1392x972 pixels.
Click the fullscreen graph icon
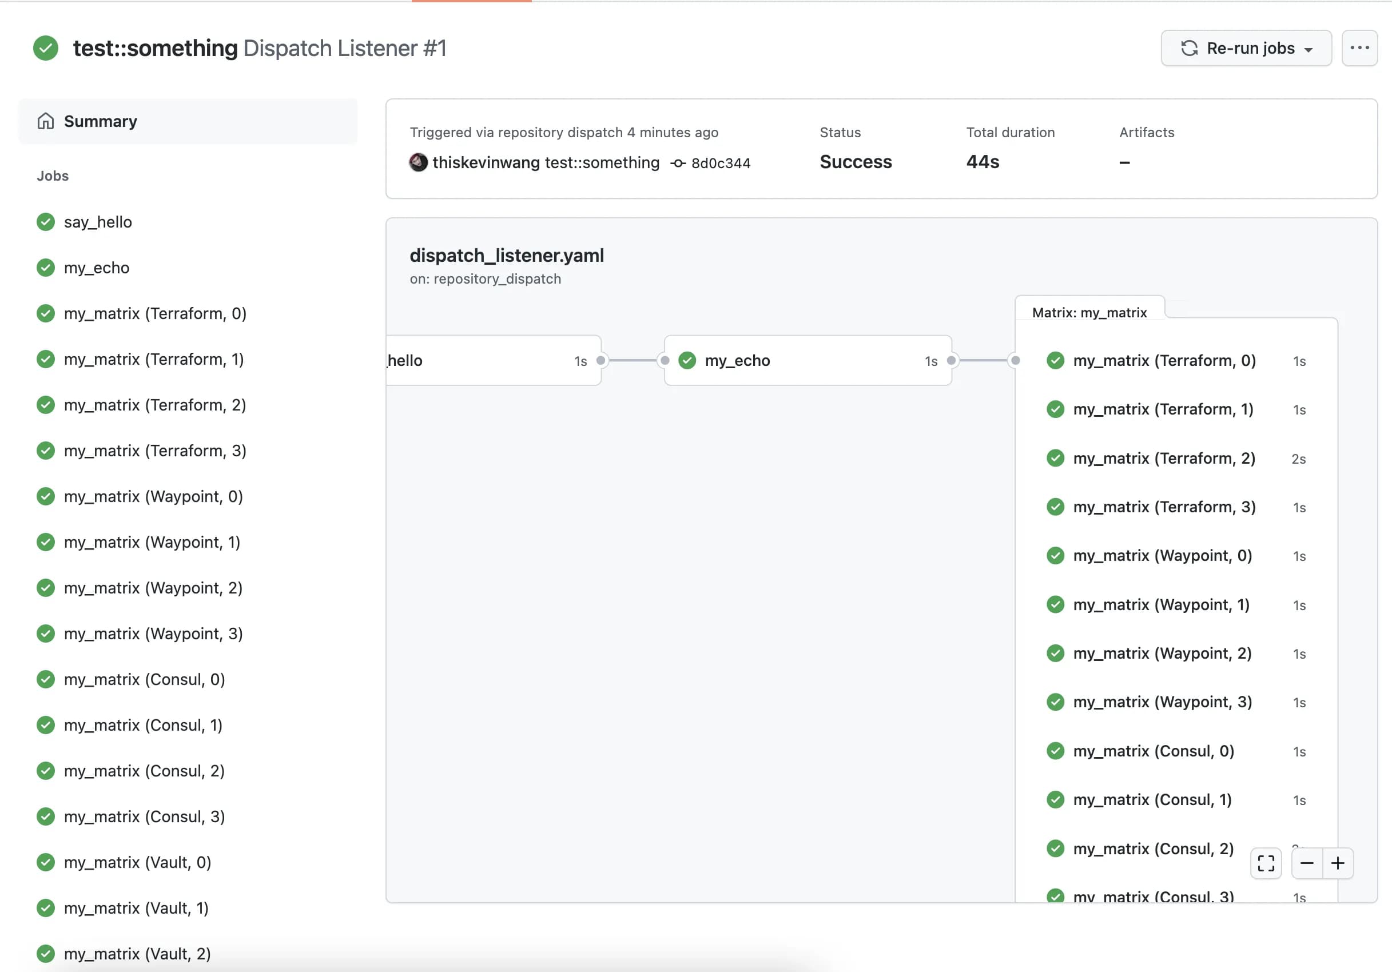pyautogui.click(x=1266, y=863)
